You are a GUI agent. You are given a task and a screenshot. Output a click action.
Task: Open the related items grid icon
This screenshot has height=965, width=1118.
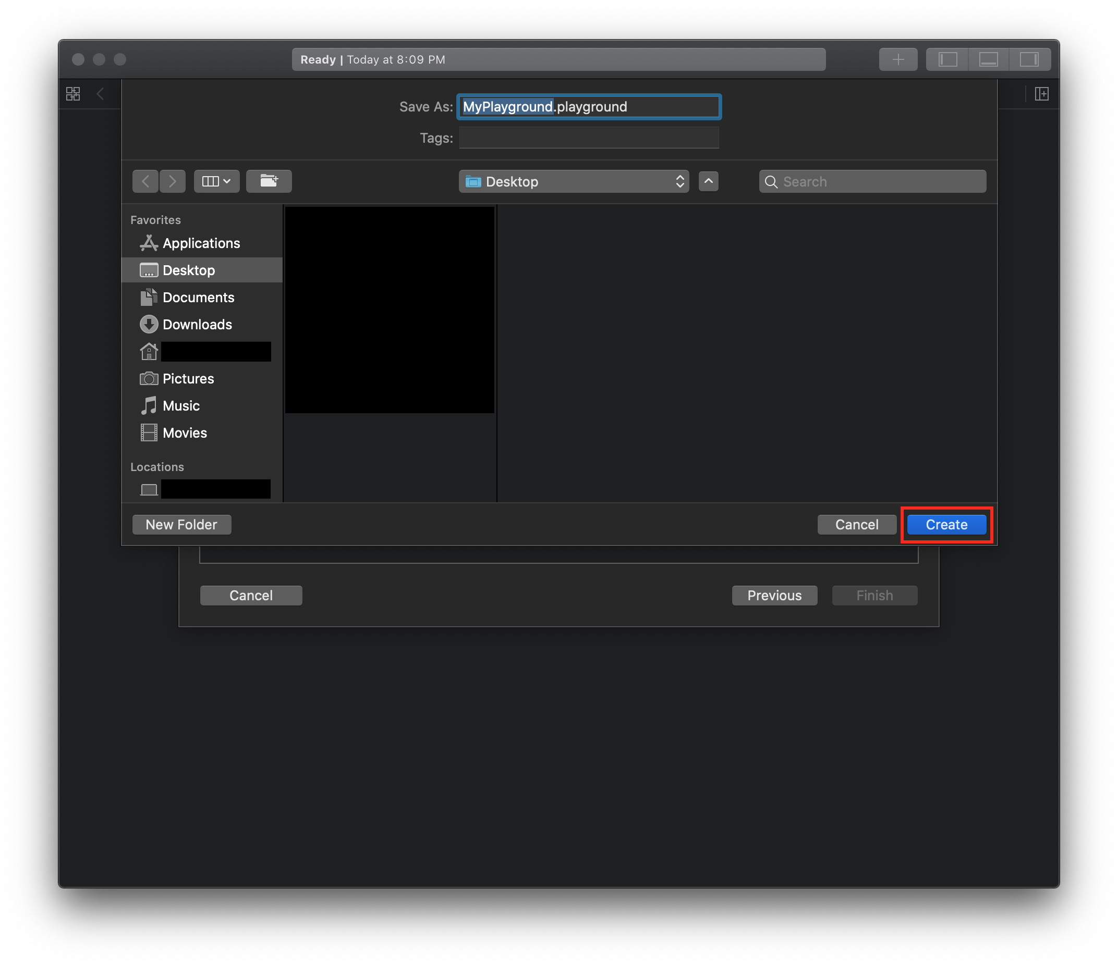[x=74, y=94]
